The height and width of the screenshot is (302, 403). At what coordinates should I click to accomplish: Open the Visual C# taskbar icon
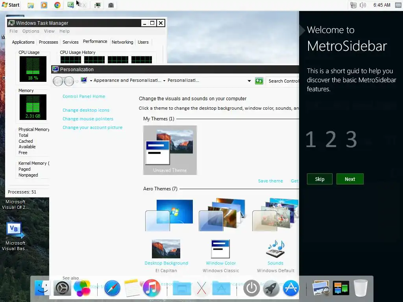click(x=71, y=5)
